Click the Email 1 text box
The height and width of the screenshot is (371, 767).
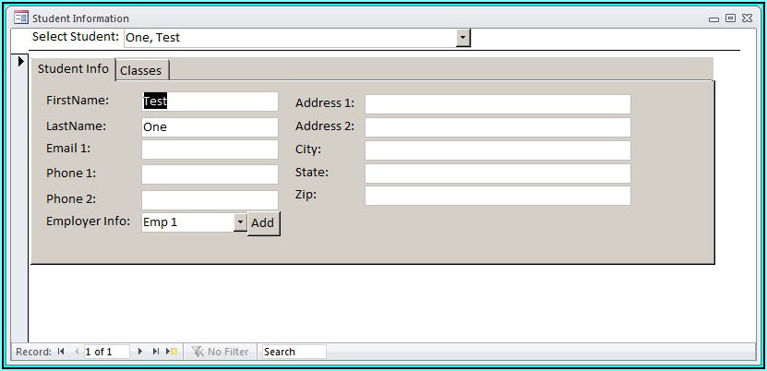(x=210, y=150)
